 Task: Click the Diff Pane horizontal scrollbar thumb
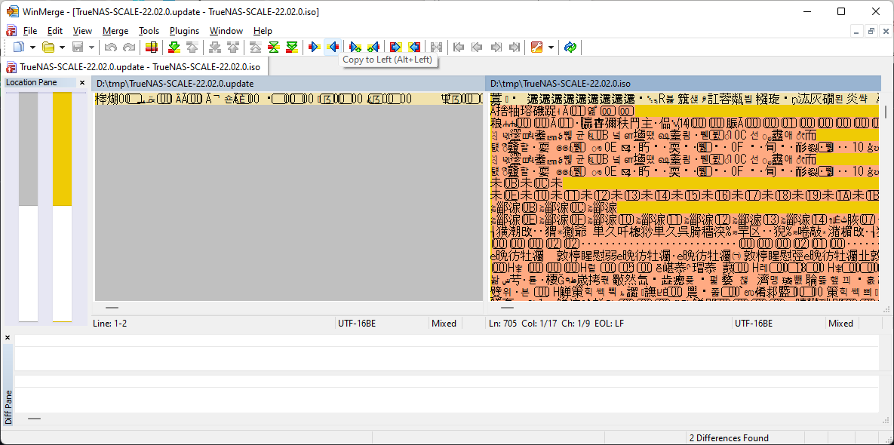[34, 419]
